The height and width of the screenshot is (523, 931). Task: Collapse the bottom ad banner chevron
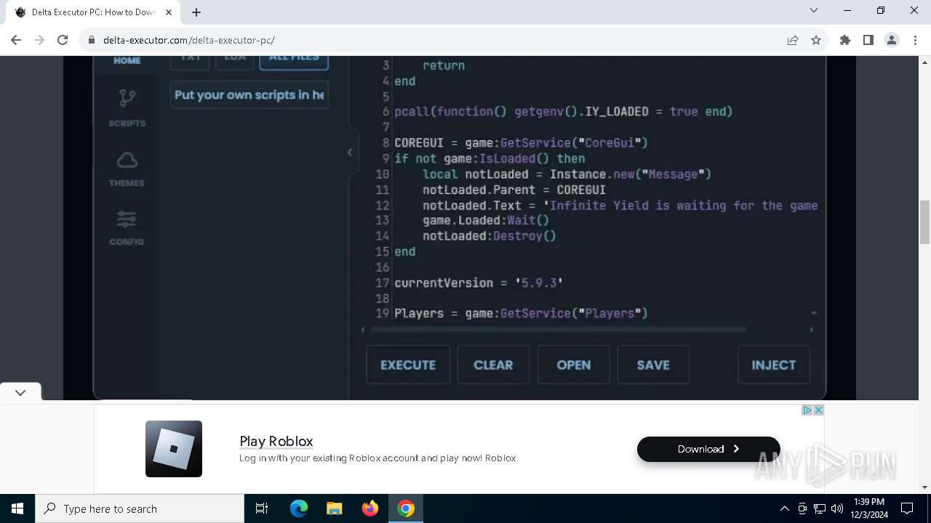(20, 392)
